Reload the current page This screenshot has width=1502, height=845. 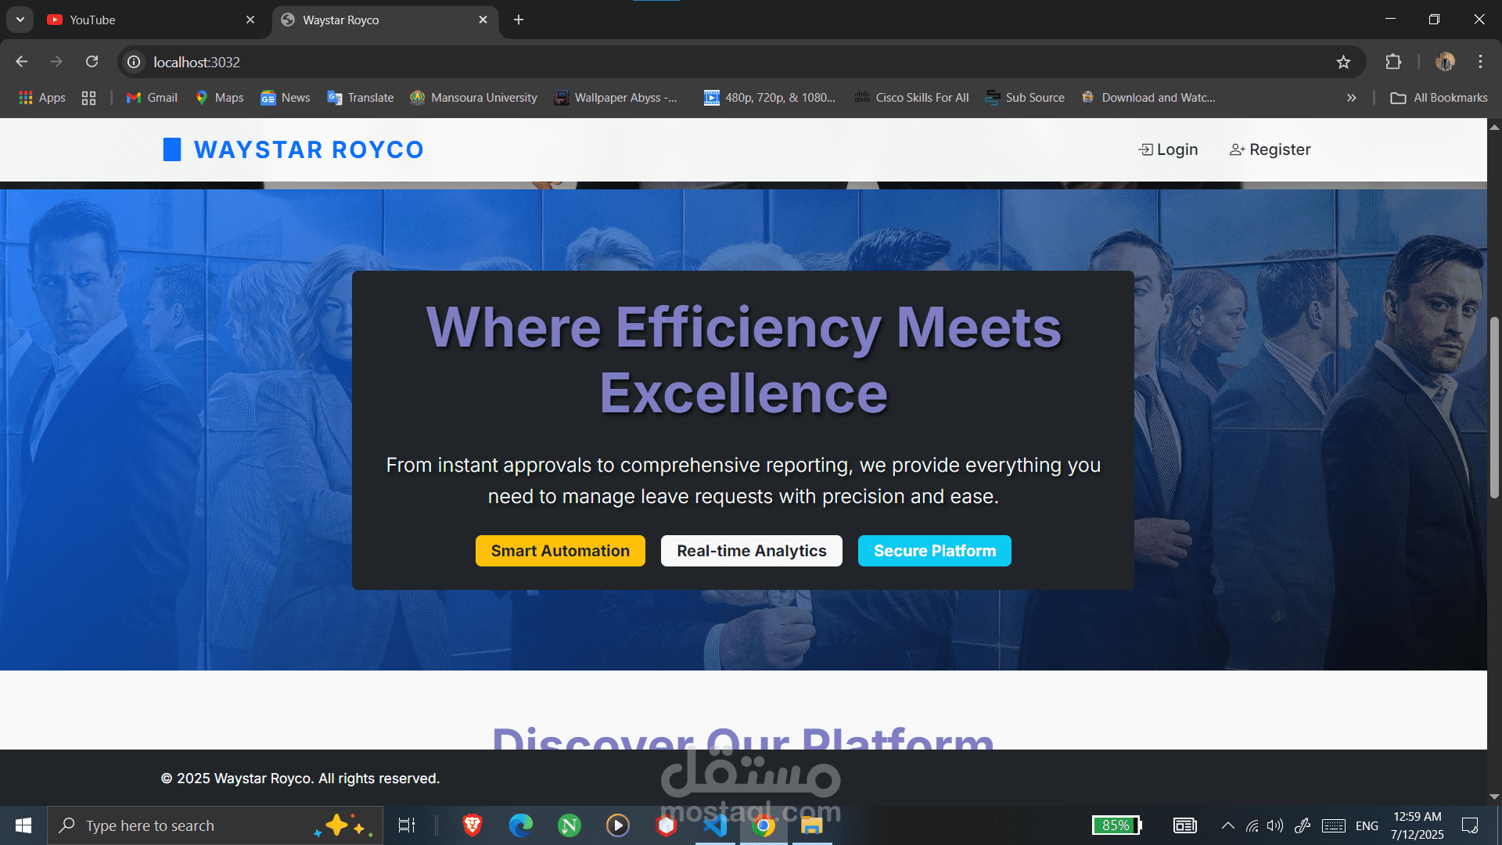(x=92, y=62)
